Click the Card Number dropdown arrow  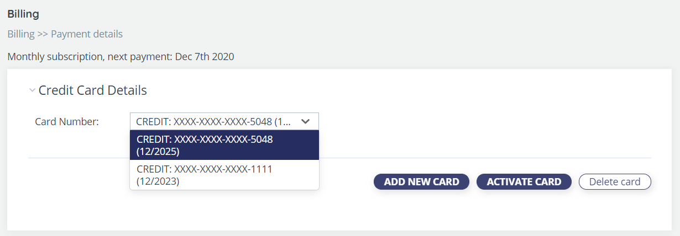tap(305, 121)
